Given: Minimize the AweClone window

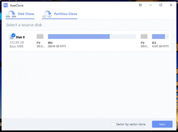Looking at the screenshot, I should pyautogui.click(x=150, y=5).
